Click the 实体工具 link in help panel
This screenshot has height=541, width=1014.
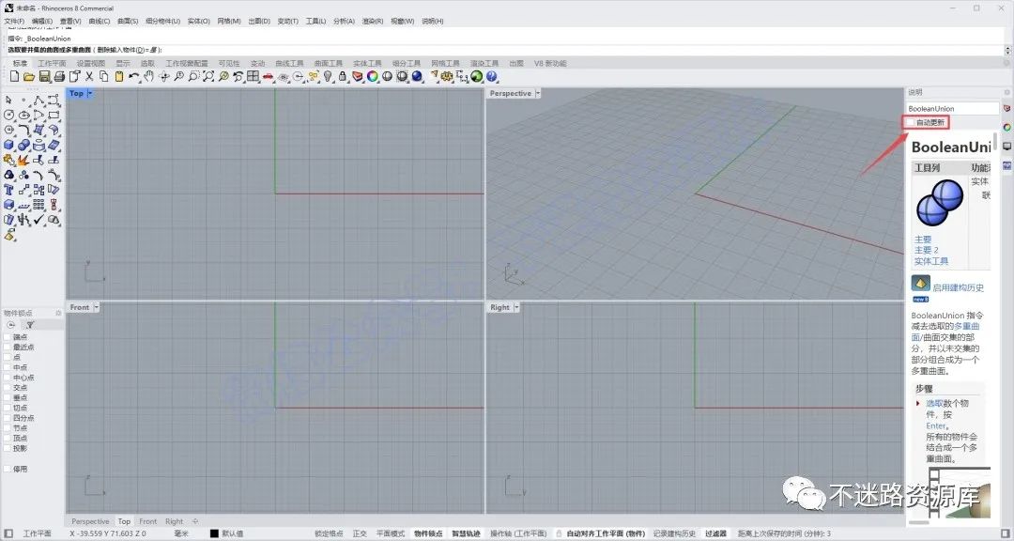[x=931, y=261]
